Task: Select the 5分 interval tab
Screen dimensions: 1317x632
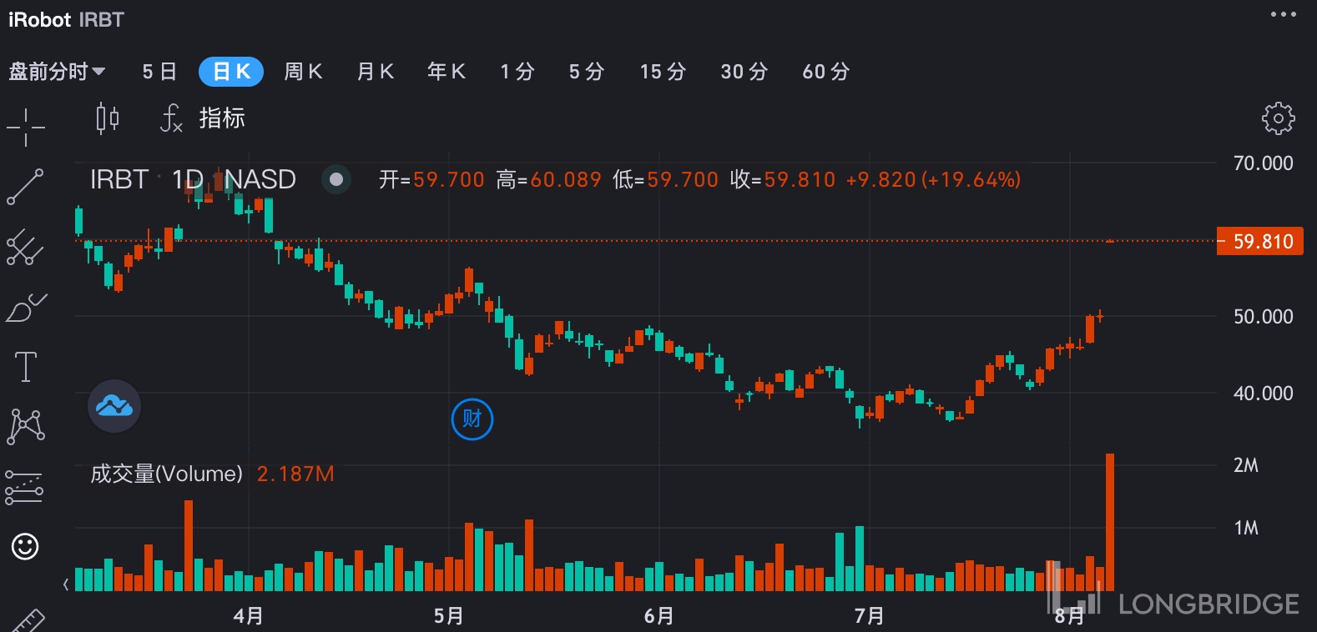Action: click(587, 72)
